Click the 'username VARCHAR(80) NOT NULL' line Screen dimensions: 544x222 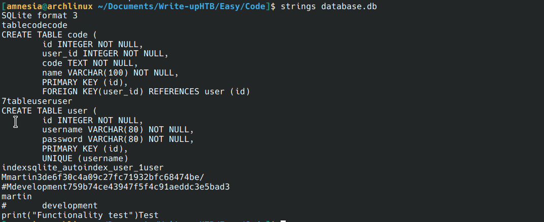(118, 129)
